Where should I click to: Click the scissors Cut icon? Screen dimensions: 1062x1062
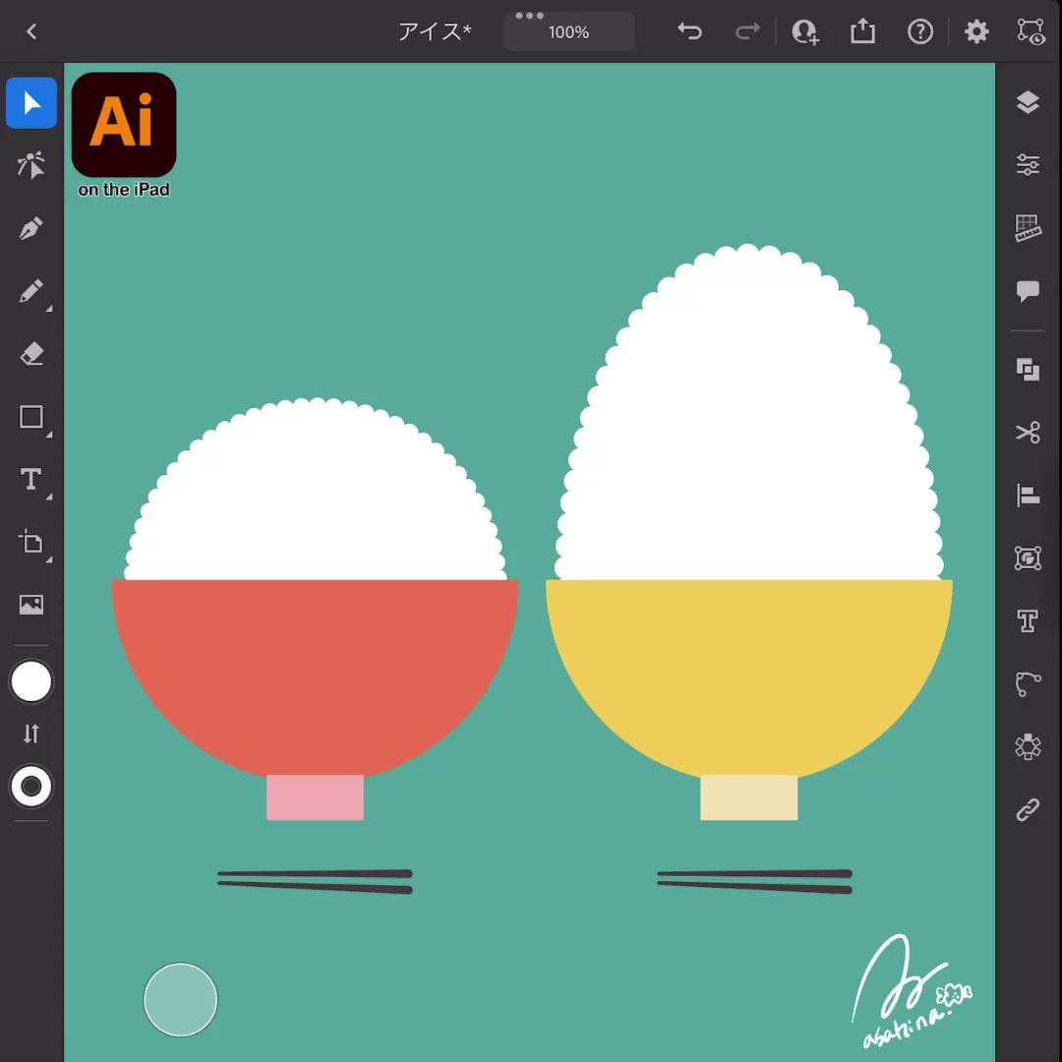[1028, 433]
